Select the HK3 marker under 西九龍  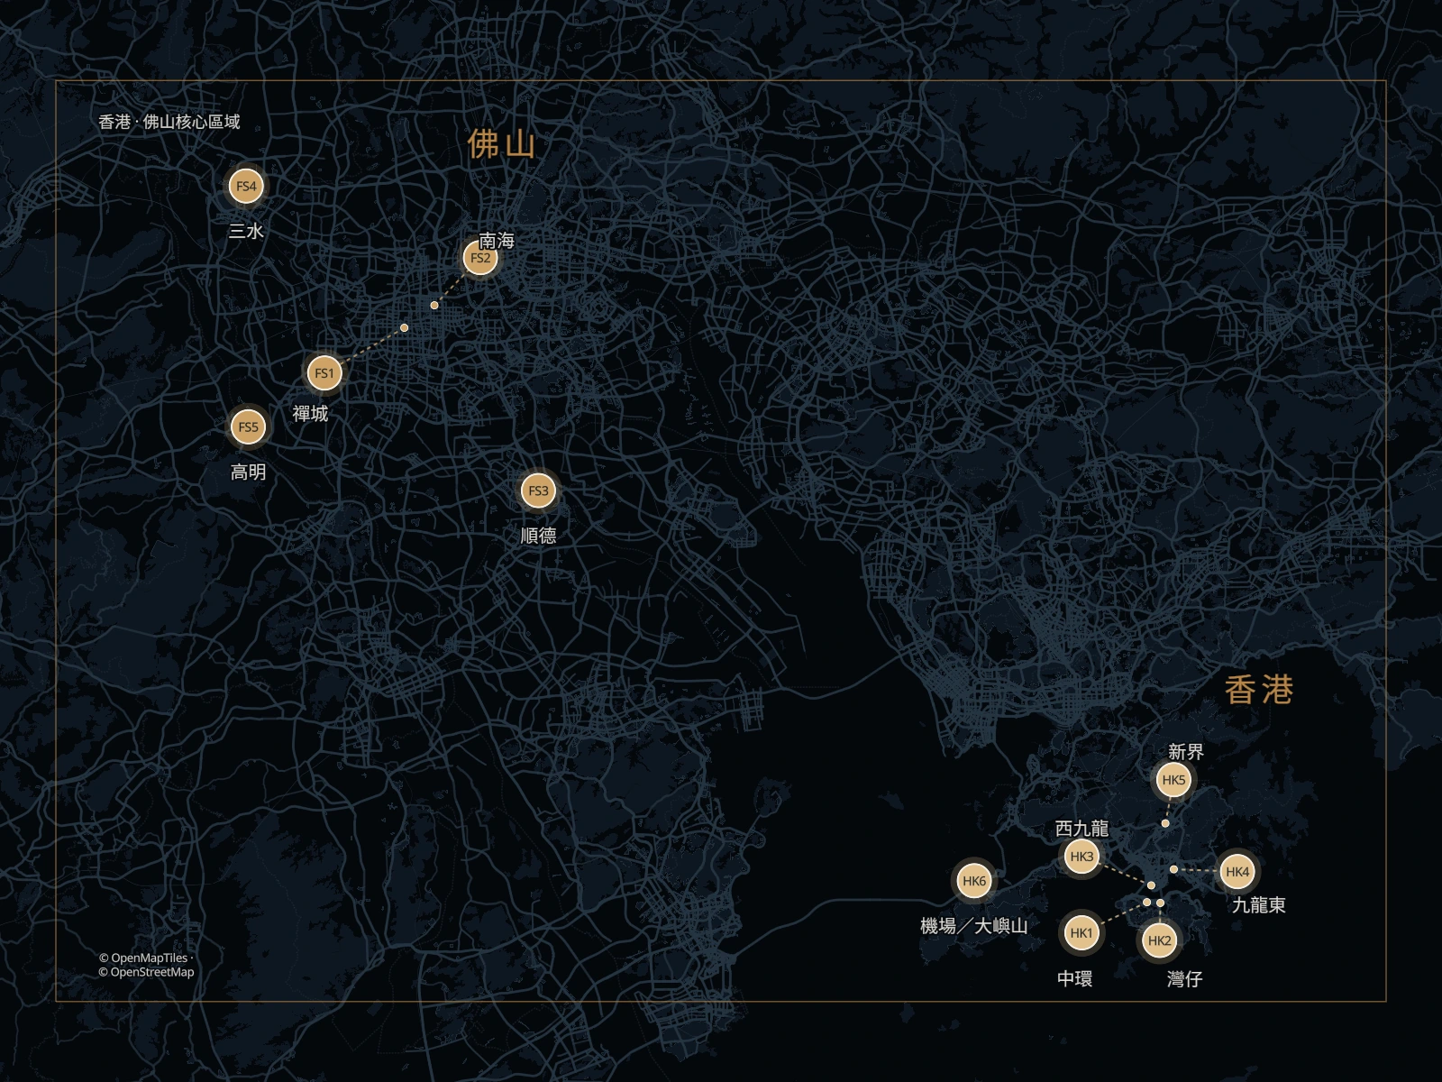(x=1081, y=857)
